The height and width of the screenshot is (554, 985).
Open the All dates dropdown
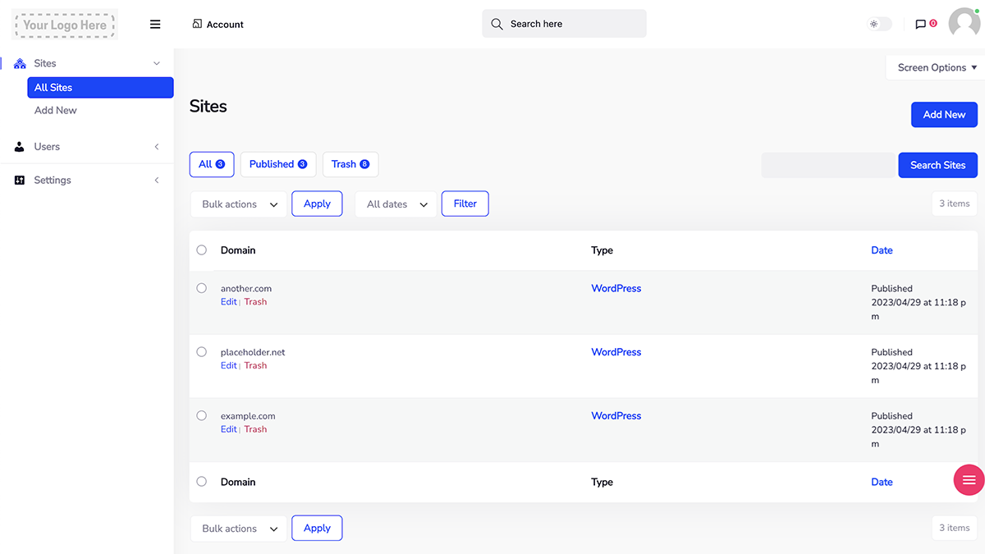(x=396, y=204)
